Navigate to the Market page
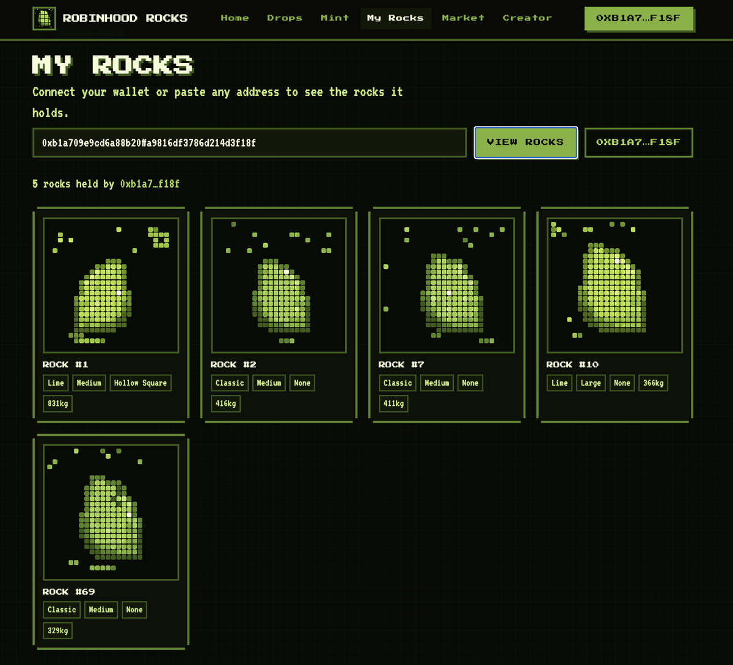733x665 pixels. [x=463, y=18]
